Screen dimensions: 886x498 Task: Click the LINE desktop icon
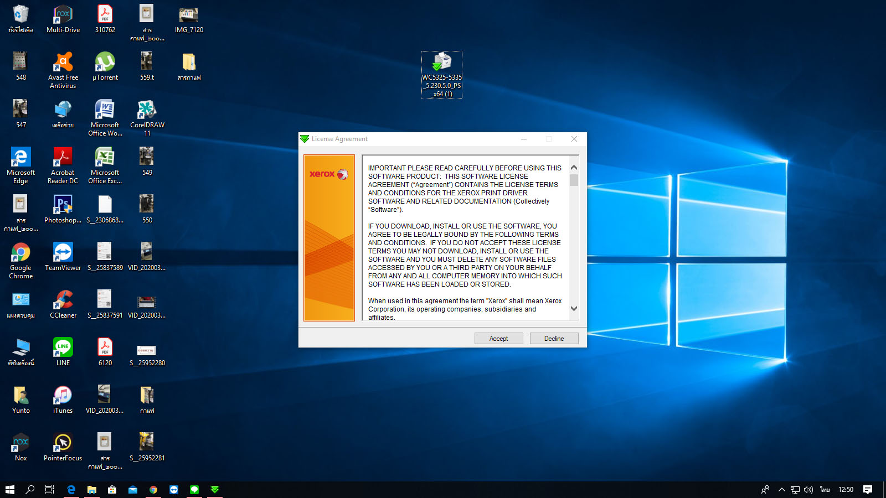pyautogui.click(x=63, y=349)
